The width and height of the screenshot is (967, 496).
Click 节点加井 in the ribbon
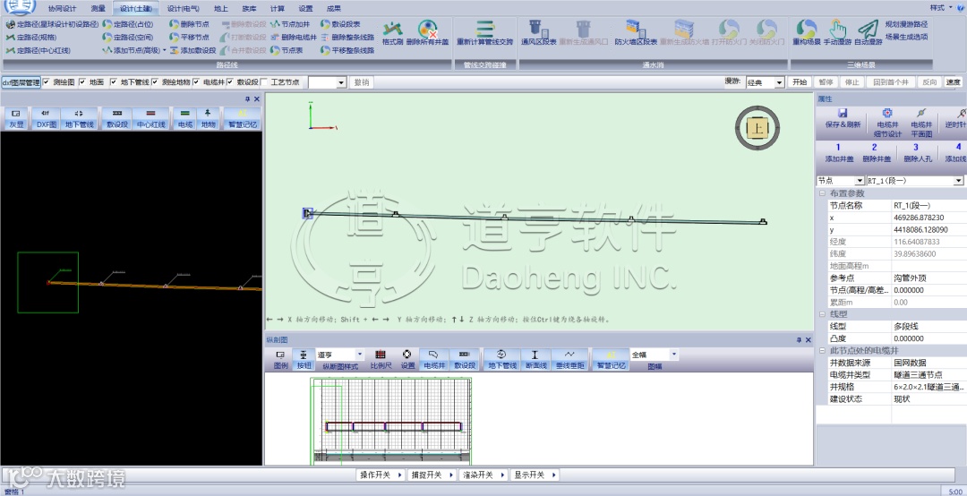click(x=290, y=24)
